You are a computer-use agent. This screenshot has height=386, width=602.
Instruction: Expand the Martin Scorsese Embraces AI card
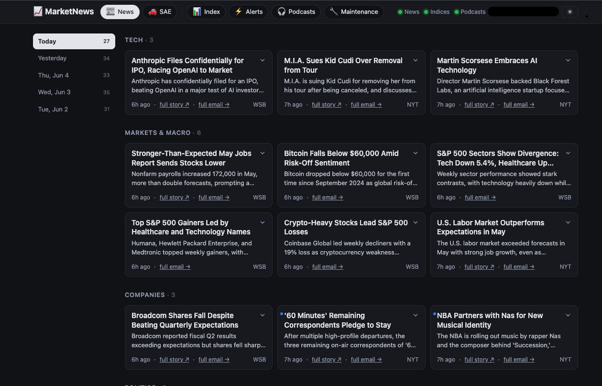coord(568,61)
